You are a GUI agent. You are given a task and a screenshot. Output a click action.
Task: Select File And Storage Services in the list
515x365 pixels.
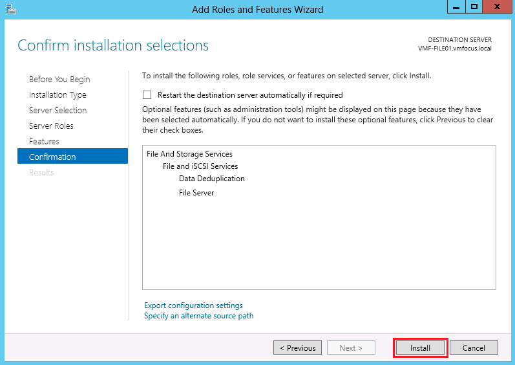click(189, 154)
